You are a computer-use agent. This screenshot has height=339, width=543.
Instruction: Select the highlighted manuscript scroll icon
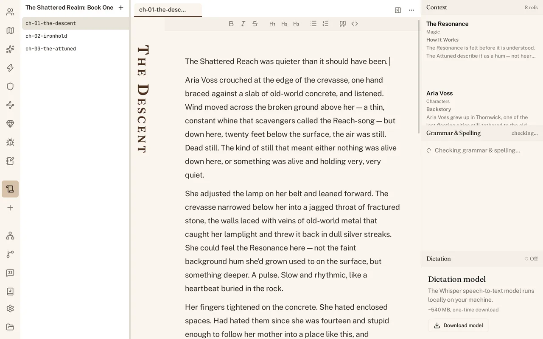(x=10, y=189)
